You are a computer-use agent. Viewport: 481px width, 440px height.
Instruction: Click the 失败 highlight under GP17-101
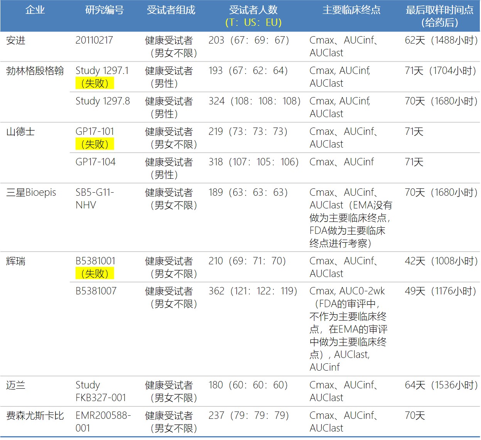(95, 144)
